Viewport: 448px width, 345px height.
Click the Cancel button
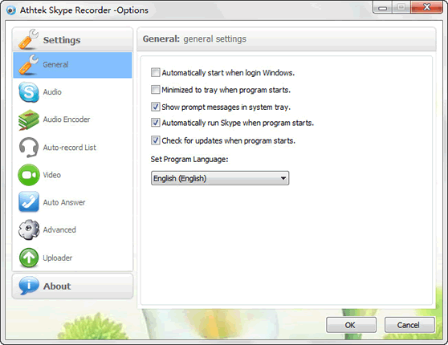tap(409, 325)
